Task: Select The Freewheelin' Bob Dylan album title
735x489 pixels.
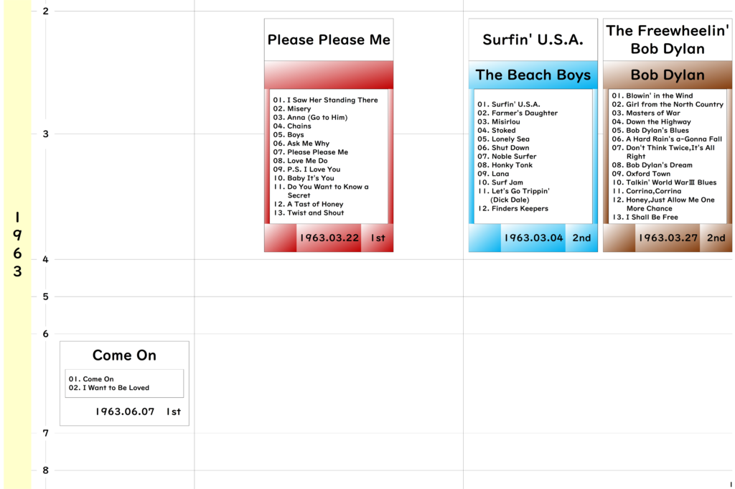Action: [668, 39]
